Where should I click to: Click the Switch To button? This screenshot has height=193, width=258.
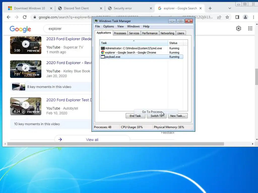click(156, 116)
